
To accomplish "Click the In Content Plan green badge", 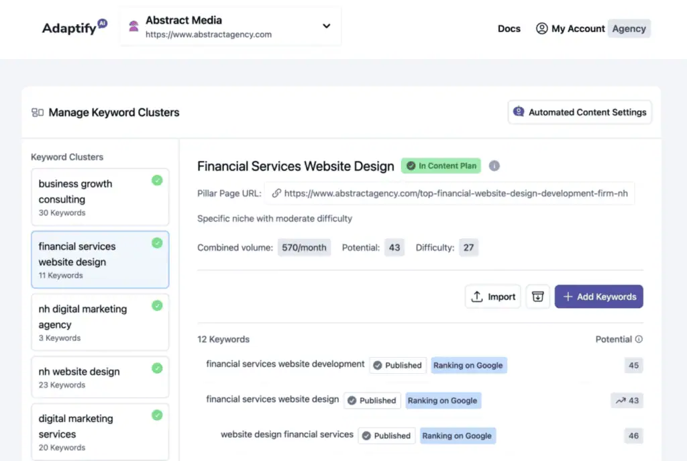I will pos(441,166).
